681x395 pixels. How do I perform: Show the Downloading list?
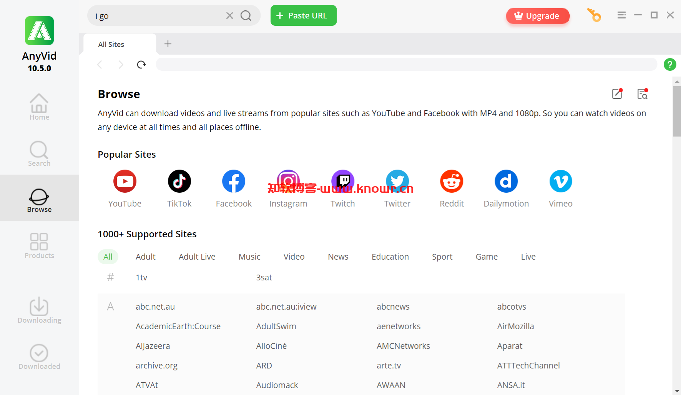coord(39,310)
